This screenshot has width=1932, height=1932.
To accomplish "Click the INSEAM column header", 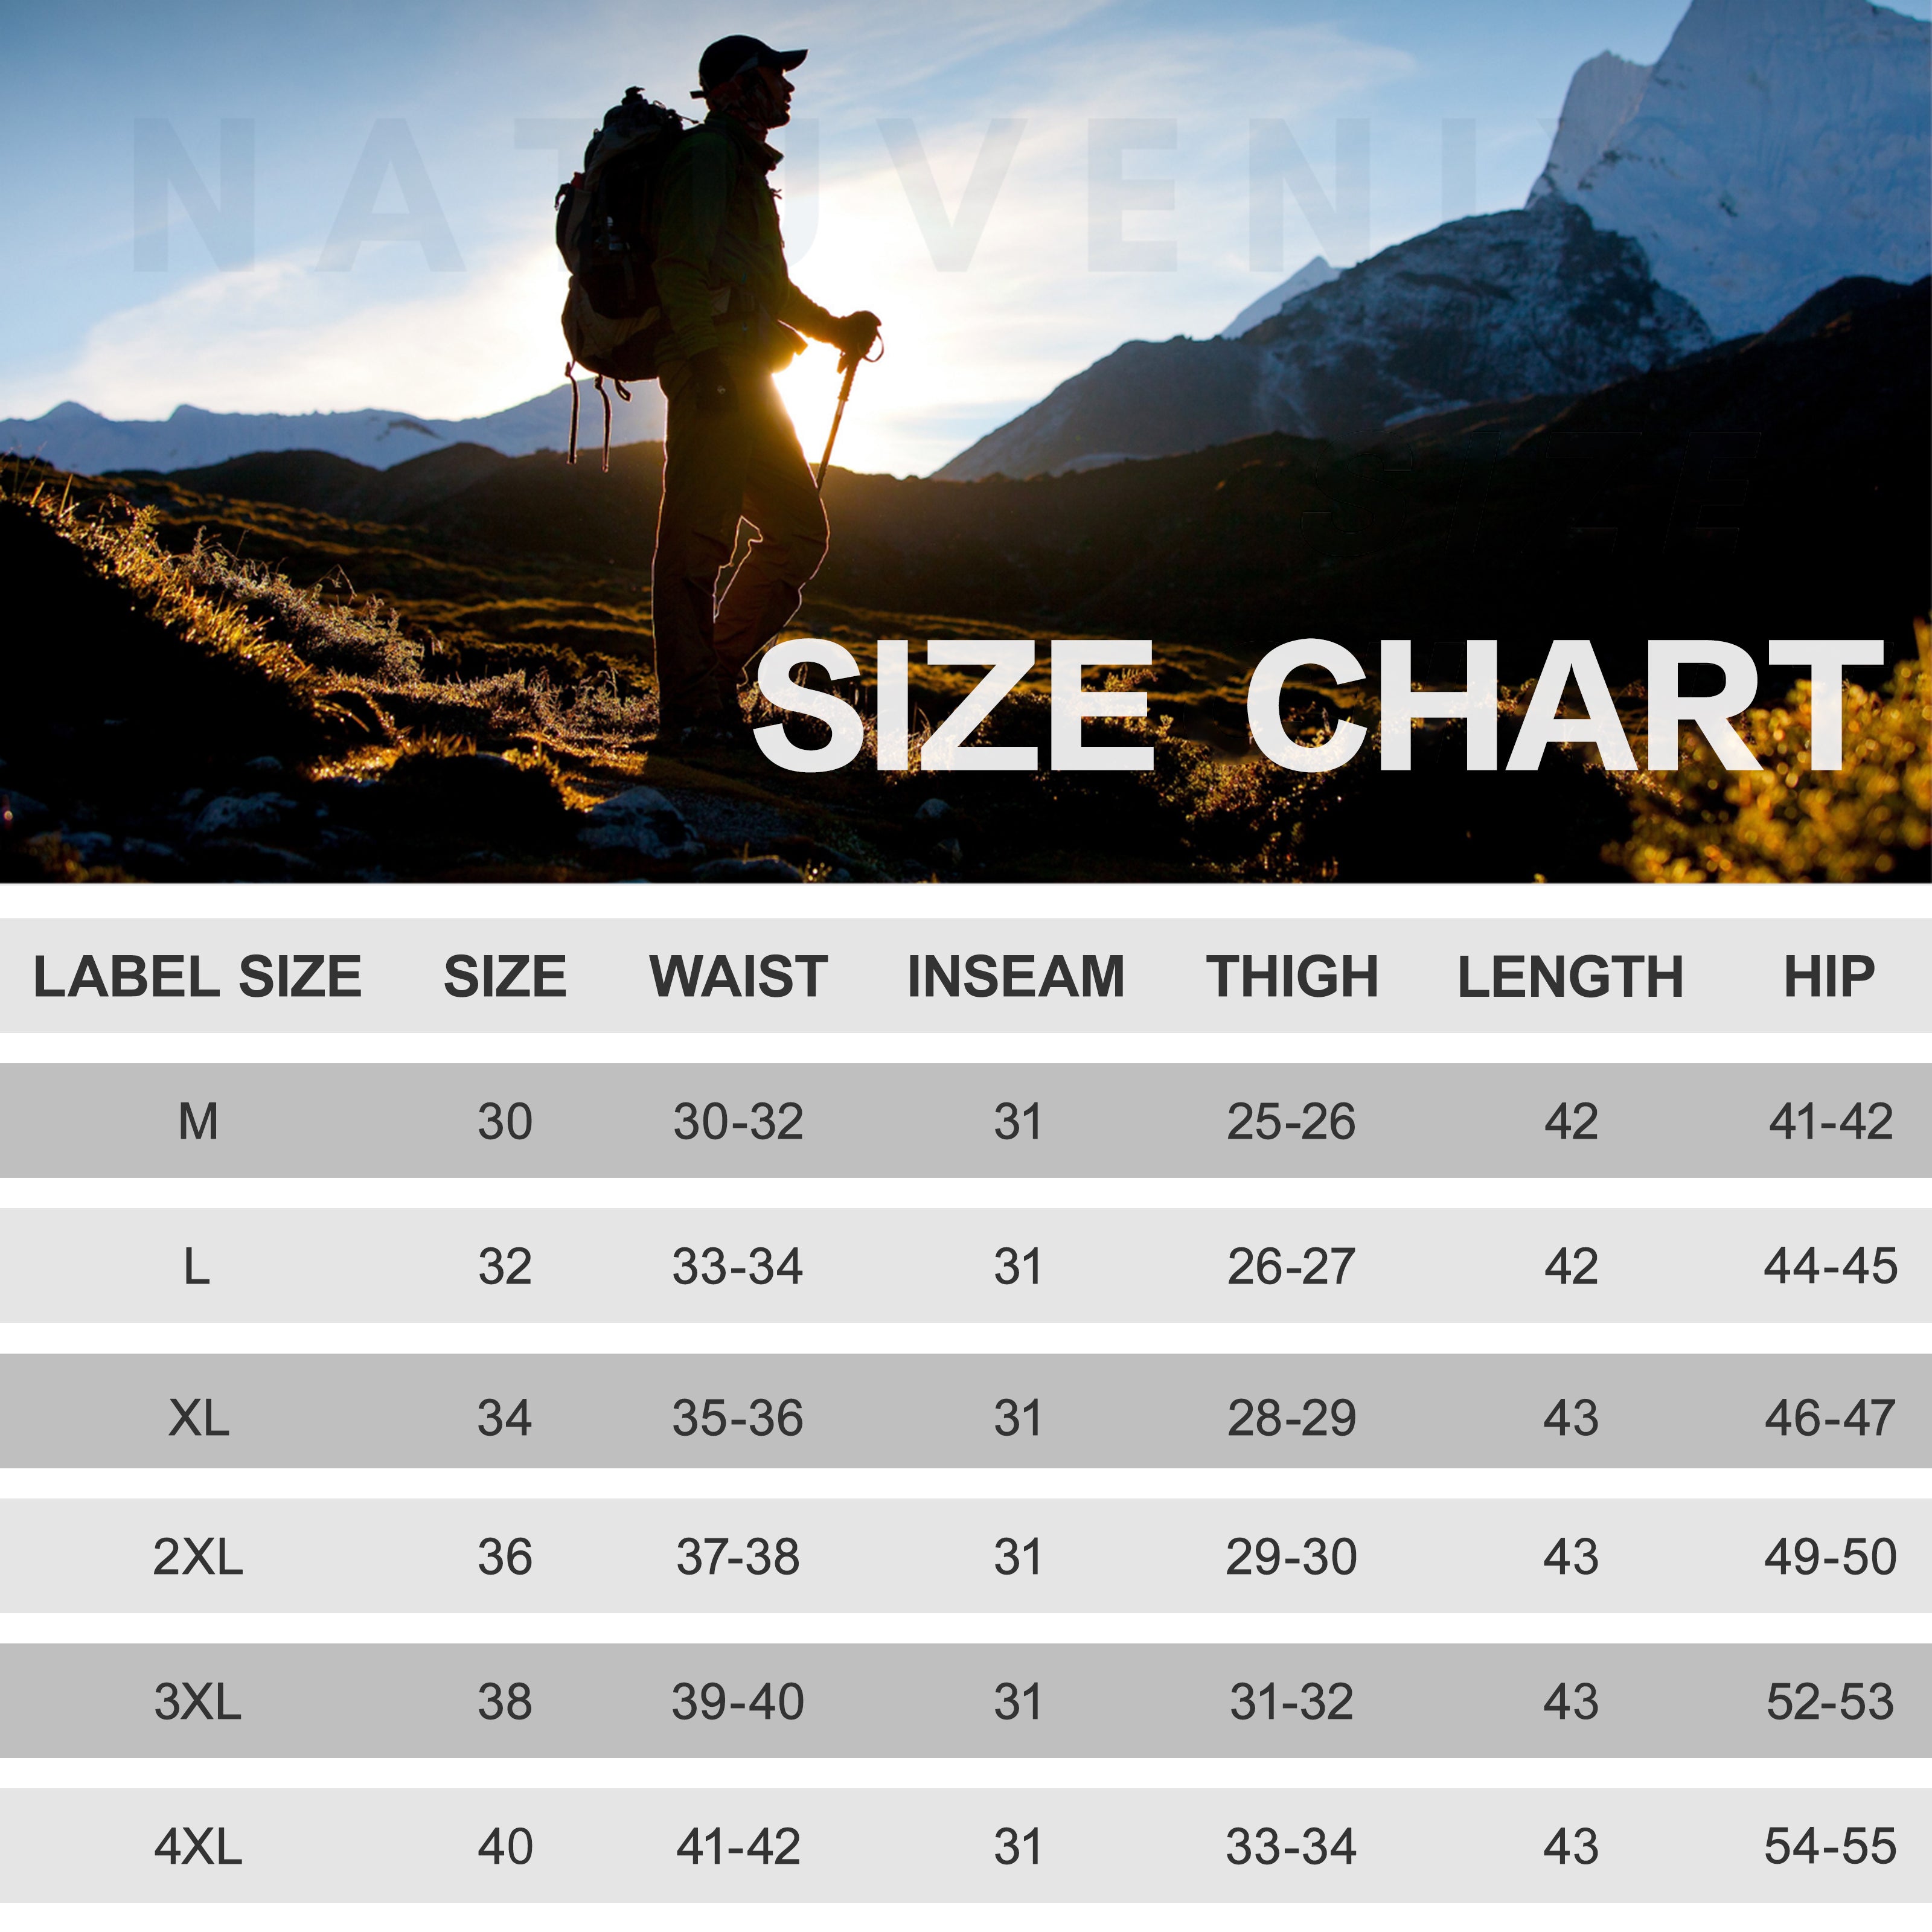I will [x=1015, y=976].
